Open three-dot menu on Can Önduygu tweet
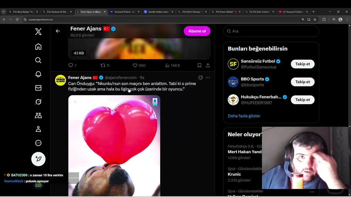This screenshot has width=351, height=197. tap(208, 78)
